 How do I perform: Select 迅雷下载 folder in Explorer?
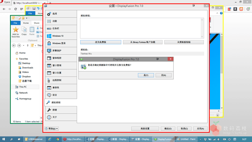[x=25, y=81]
